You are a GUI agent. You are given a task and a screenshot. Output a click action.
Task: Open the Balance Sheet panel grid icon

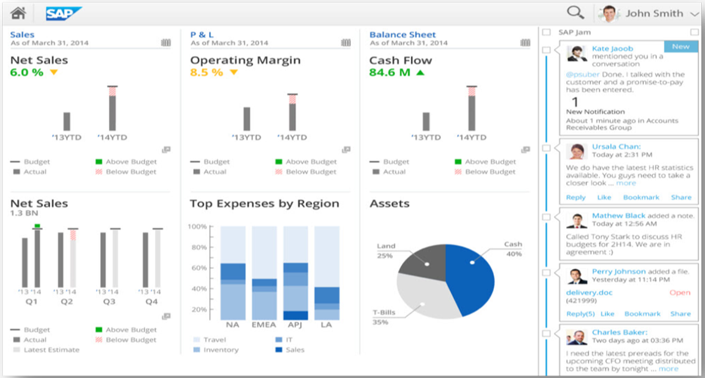[525, 43]
